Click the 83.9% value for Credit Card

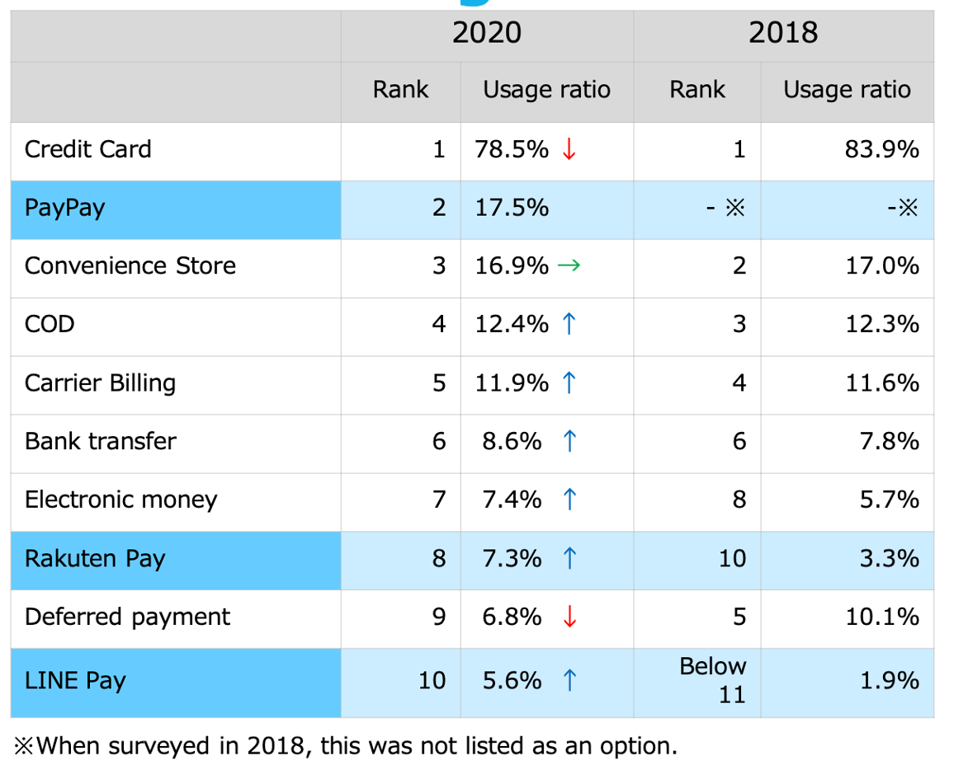click(881, 149)
